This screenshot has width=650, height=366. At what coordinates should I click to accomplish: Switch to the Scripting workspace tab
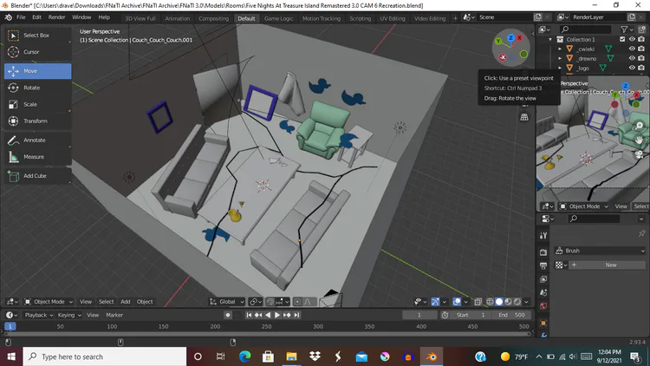click(360, 18)
